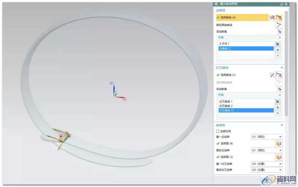
Task: Delete selected cross curve with X icon
Action: tap(278, 102)
